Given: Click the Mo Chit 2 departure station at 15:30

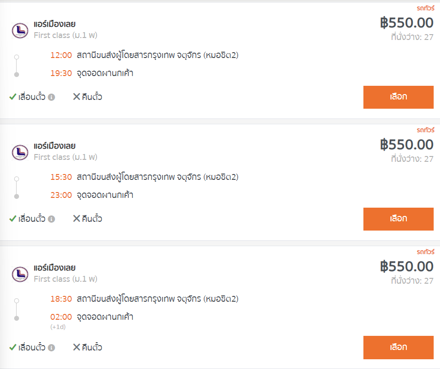Looking at the screenshot, I should tap(157, 177).
